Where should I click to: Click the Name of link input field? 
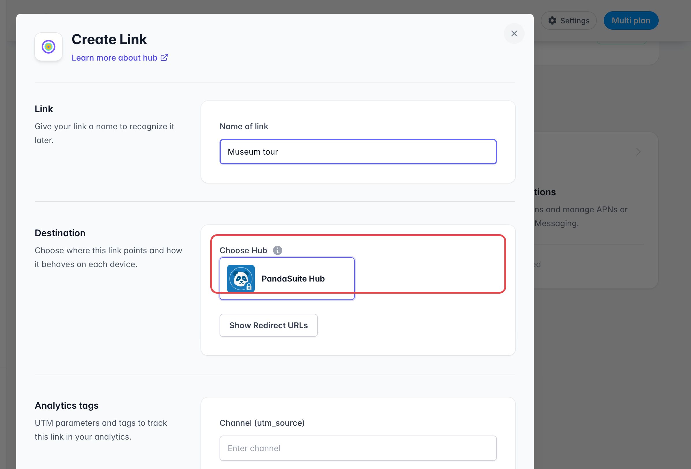click(x=358, y=152)
